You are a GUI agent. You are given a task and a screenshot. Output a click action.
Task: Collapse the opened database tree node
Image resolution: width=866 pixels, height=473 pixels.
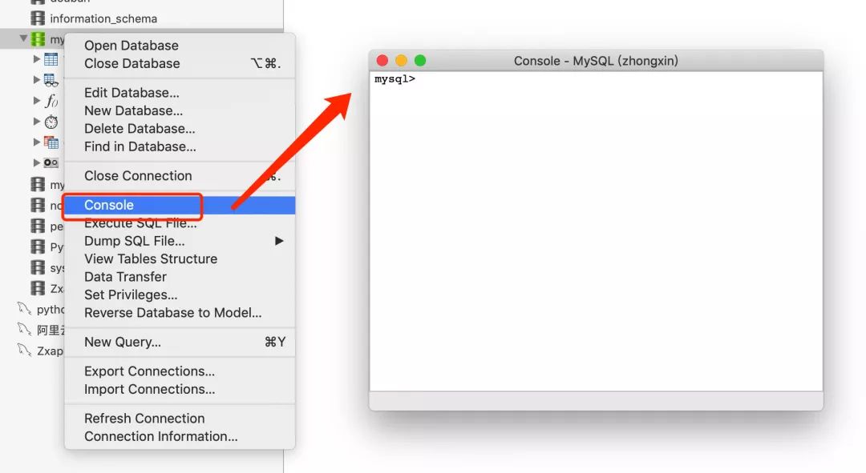pyautogui.click(x=23, y=38)
